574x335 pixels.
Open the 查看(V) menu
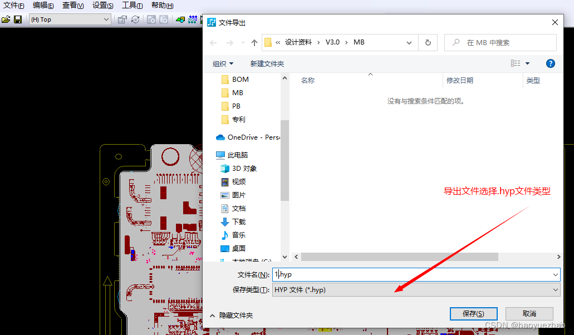73,6
